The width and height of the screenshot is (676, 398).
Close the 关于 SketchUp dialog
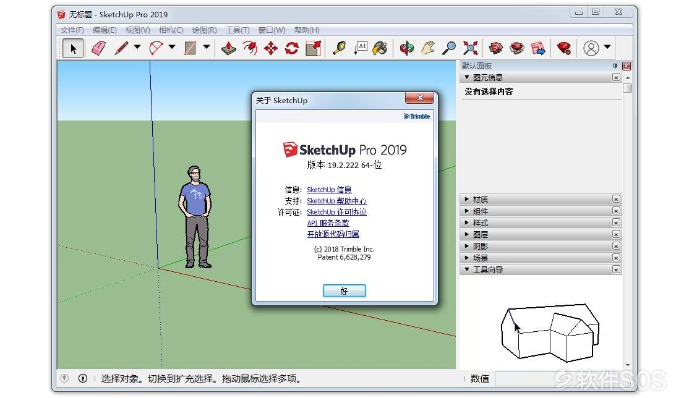click(419, 98)
